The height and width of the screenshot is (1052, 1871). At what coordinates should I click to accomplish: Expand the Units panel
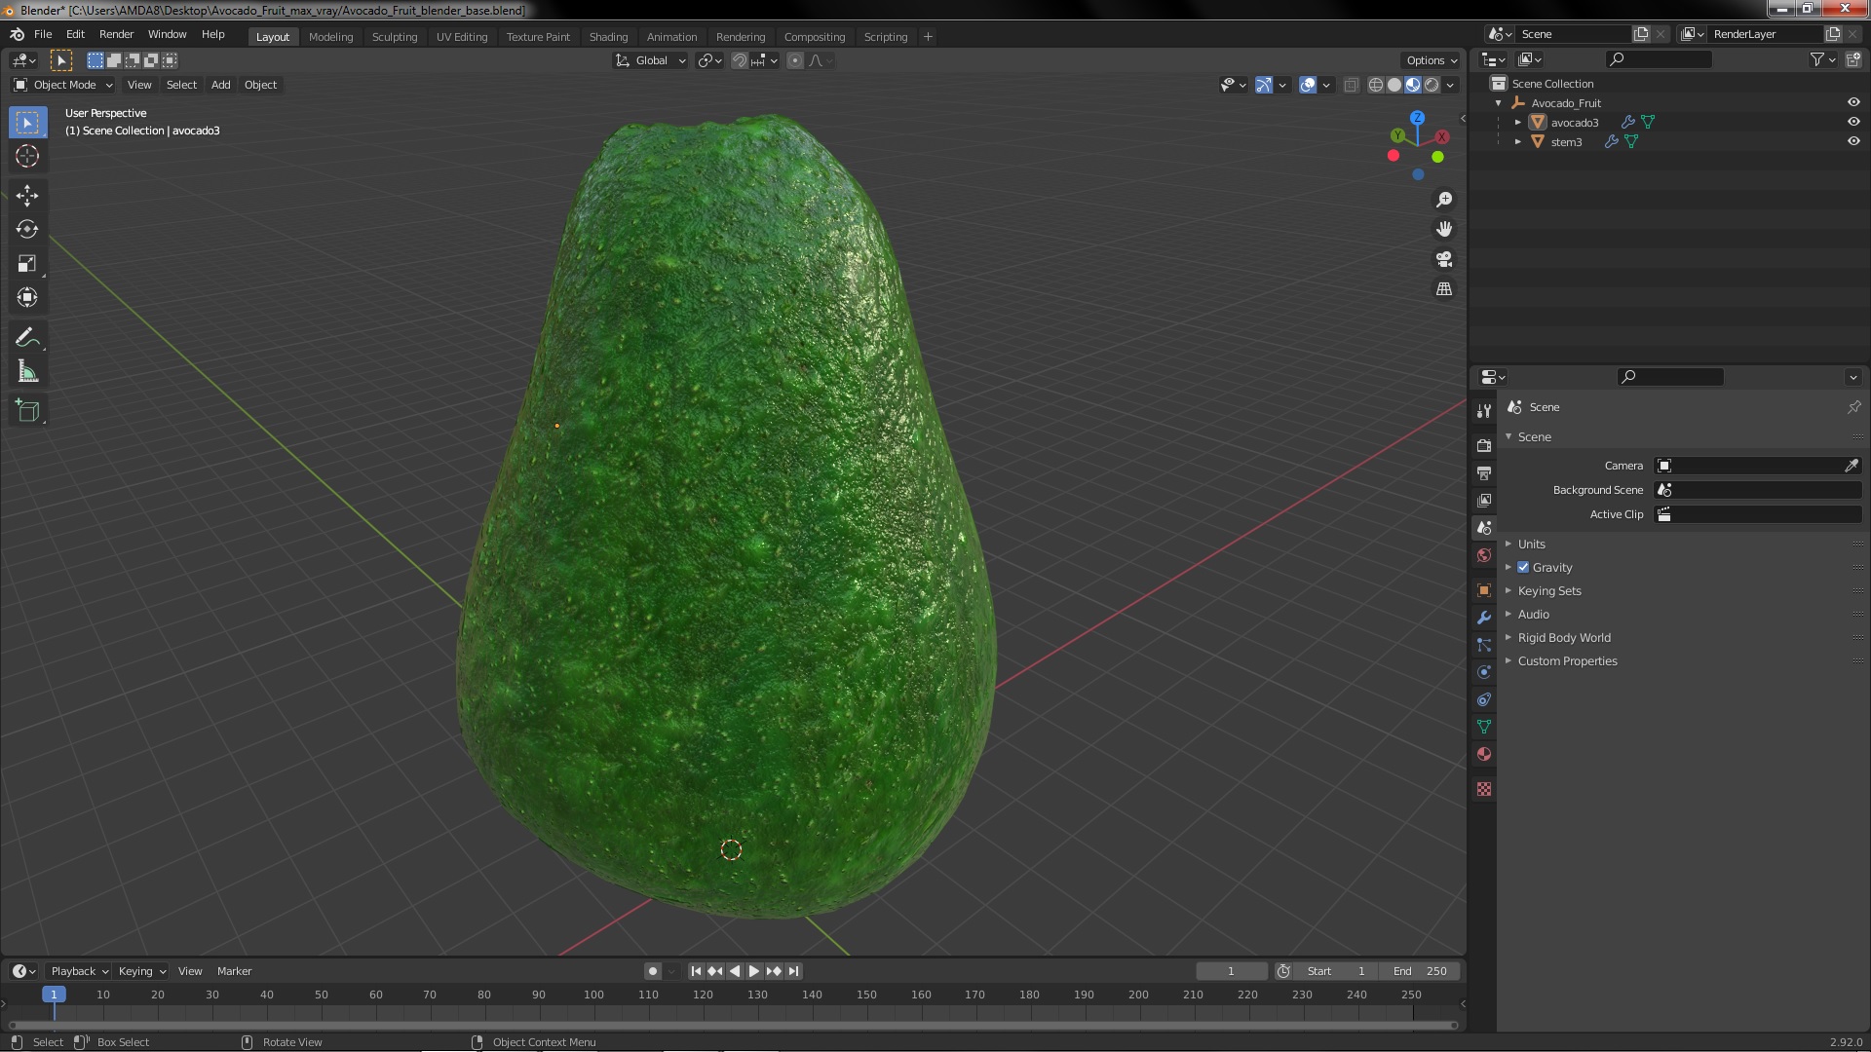point(1531,544)
